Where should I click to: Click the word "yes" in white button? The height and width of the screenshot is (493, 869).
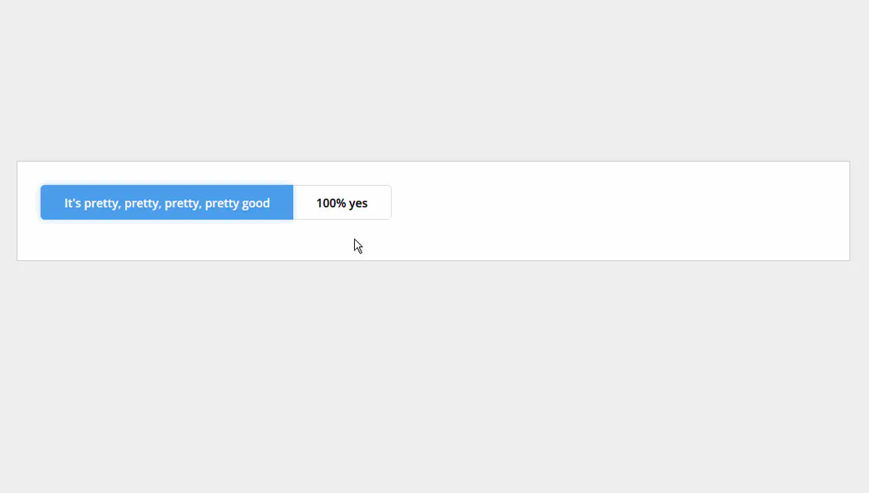358,203
